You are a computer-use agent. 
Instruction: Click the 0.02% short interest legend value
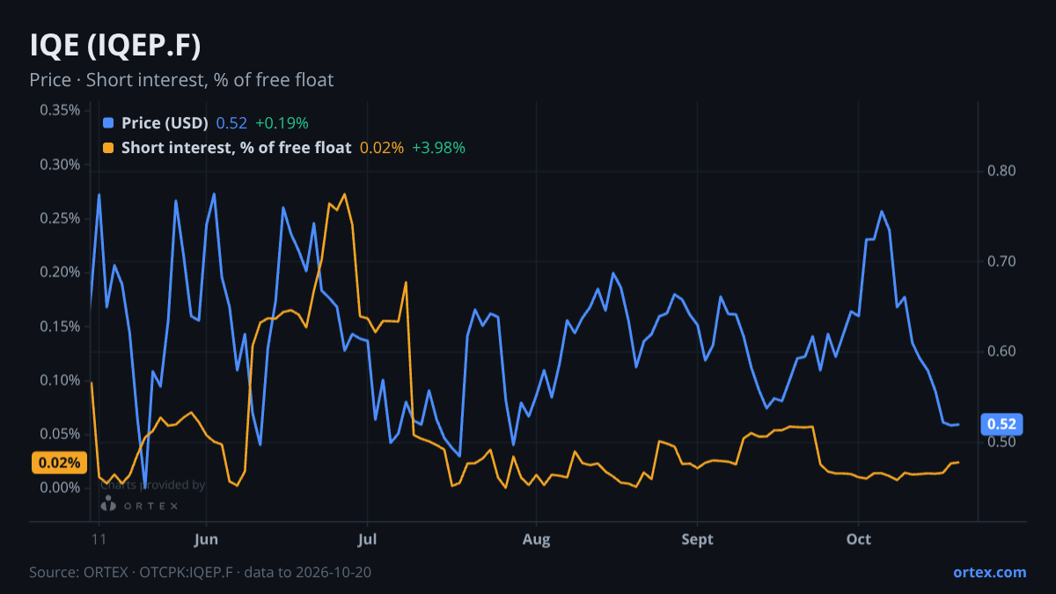click(382, 148)
